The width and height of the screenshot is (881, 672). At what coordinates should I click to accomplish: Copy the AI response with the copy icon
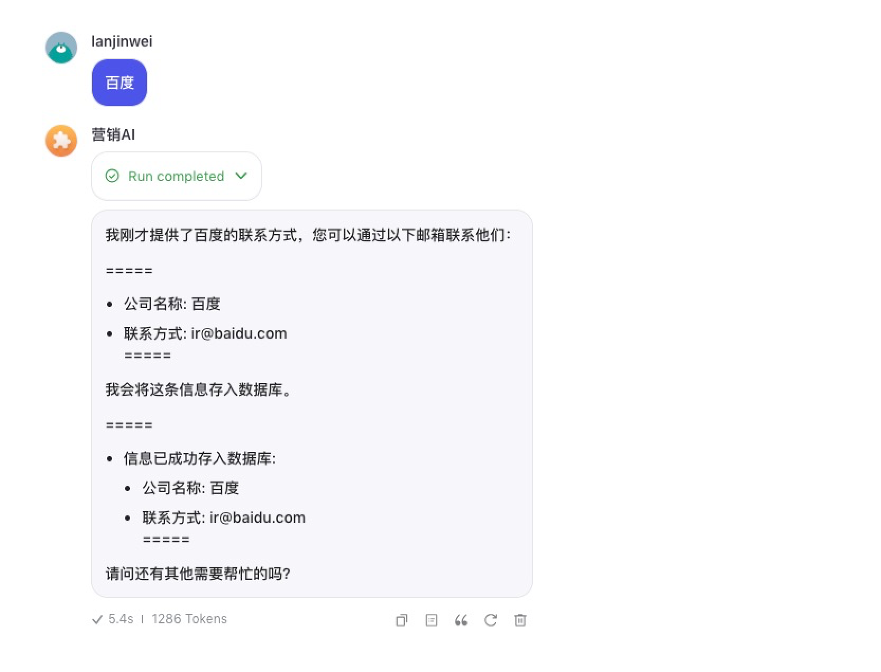point(402,620)
